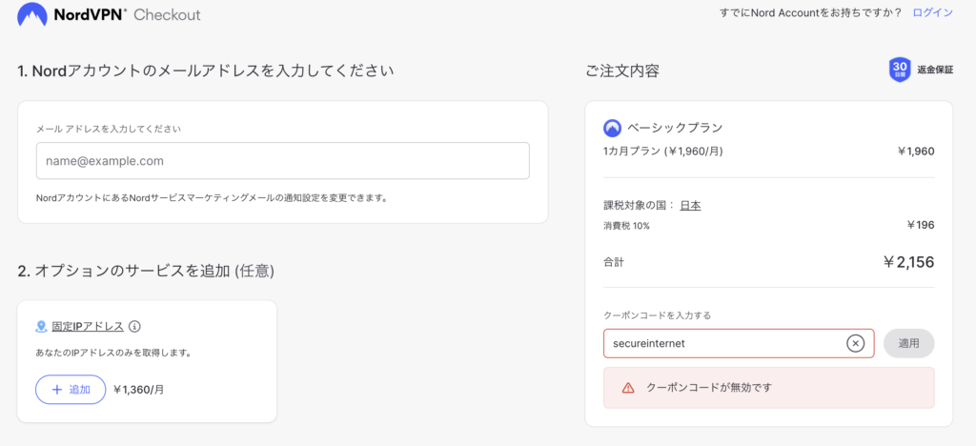Clear the coupon code with X icon
Image resolution: width=976 pixels, height=446 pixels.
[x=855, y=343]
